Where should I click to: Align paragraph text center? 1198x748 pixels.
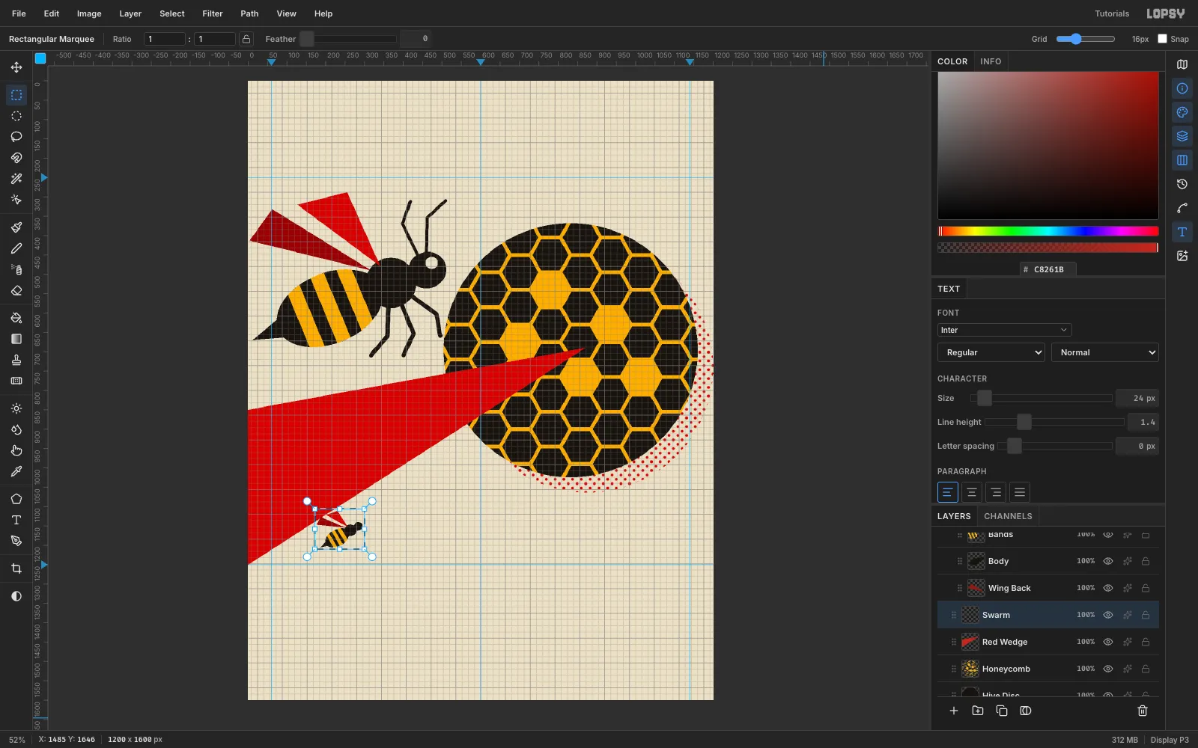[x=971, y=492]
